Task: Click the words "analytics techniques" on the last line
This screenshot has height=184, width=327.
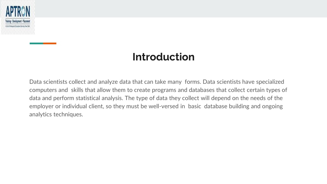Action: (56, 115)
